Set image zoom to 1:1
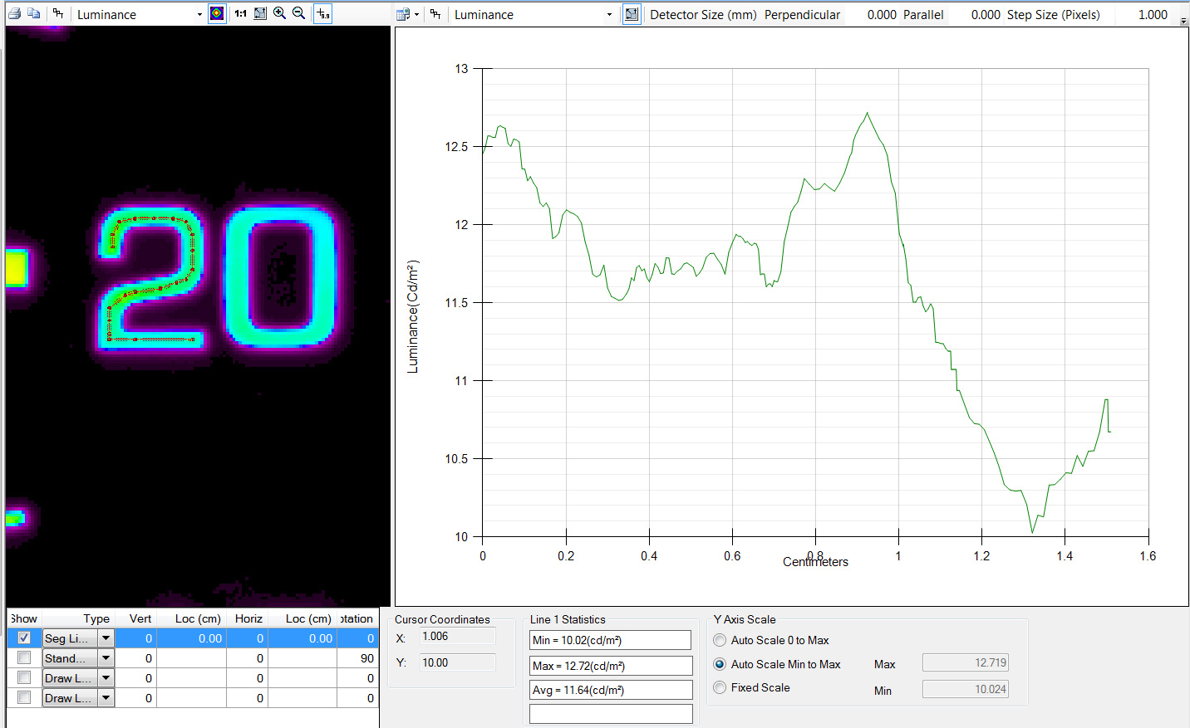The image size is (1190, 728). point(240,14)
